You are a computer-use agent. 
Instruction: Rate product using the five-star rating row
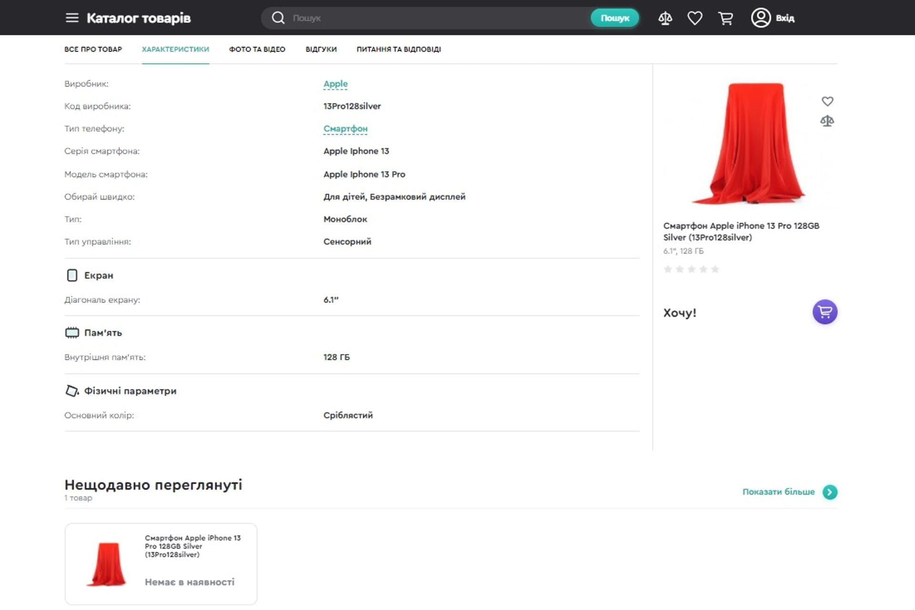pyautogui.click(x=691, y=269)
